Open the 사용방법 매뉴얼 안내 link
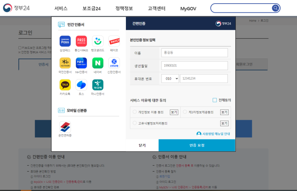The width and height of the screenshot is (297, 191). click(x=213, y=134)
